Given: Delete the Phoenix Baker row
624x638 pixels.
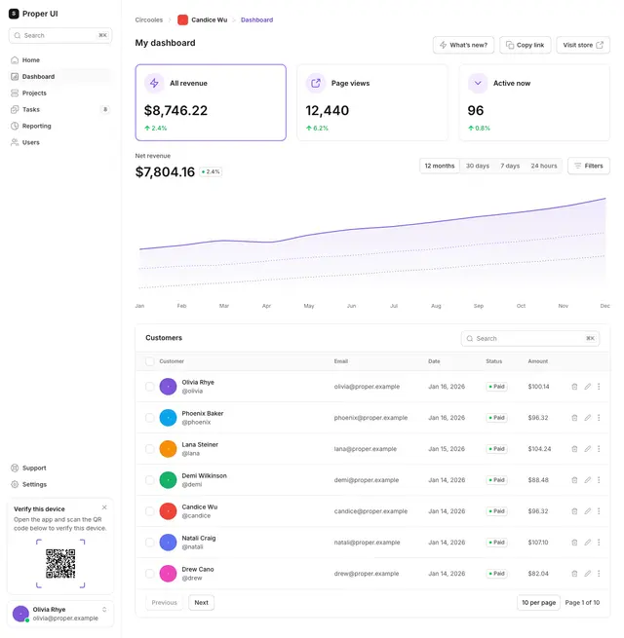Looking at the screenshot, I should click(574, 418).
